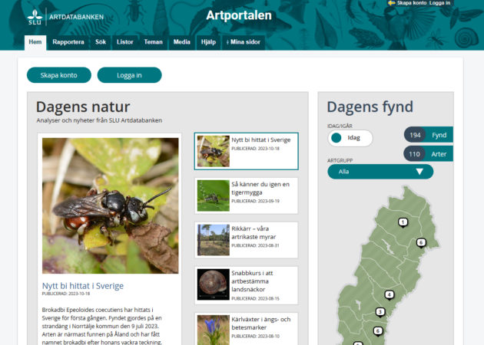Select the tigermygga news card
The image size is (484, 345).
click(x=247, y=195)
